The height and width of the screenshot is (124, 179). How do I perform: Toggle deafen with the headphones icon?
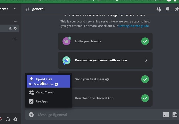[8, 119]
